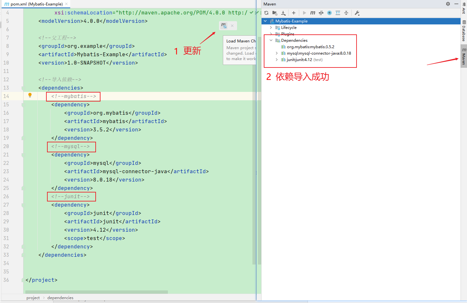Collapse all nodes in Maven tree

[x=346, y=13]
